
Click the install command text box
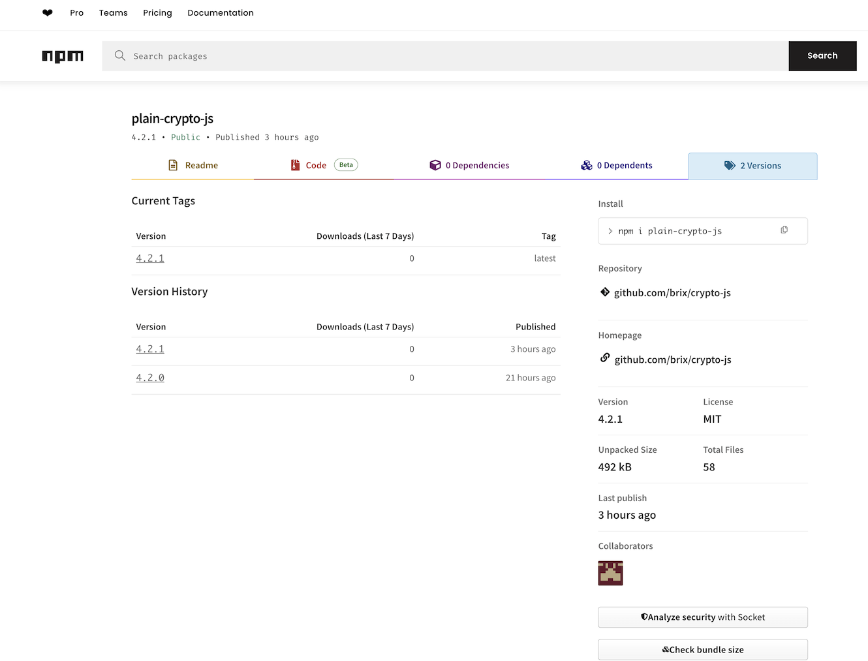[703, 231]
